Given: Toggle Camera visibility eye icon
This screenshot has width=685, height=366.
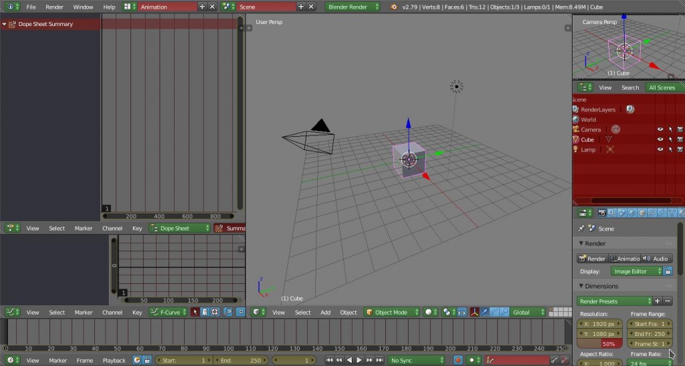Looking at the screenshot, I should (x=660, y=130).
